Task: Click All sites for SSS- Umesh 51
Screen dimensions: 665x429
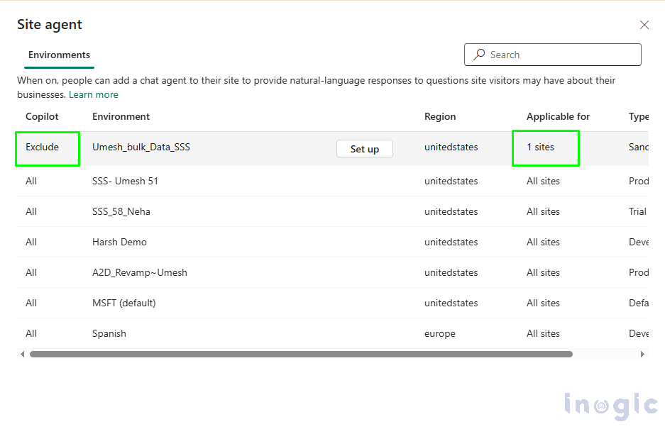Action: (543, 181)
